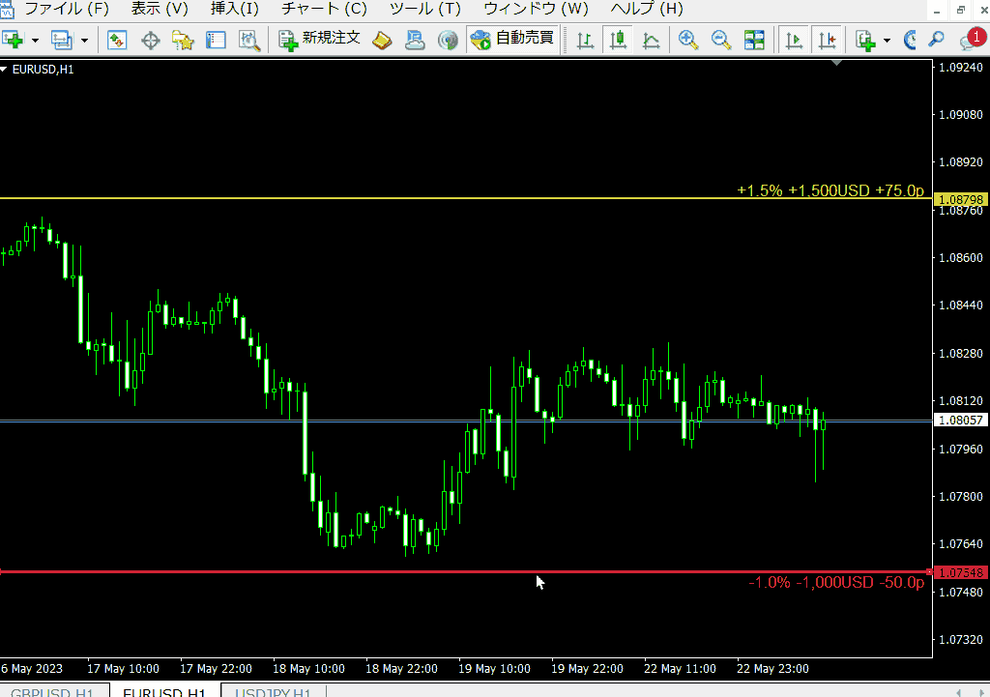
Task: Toggle chart shift
Action: tap(828, 40)
